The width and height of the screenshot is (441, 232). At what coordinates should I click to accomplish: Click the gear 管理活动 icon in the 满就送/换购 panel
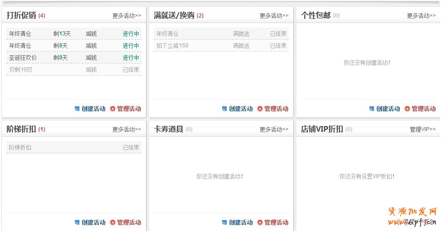point(260,109)
